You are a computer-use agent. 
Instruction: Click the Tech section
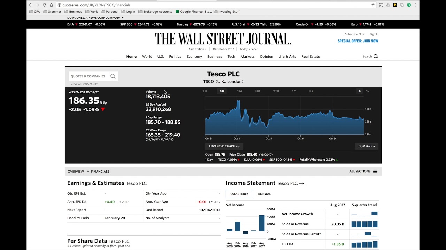(231, 56)
